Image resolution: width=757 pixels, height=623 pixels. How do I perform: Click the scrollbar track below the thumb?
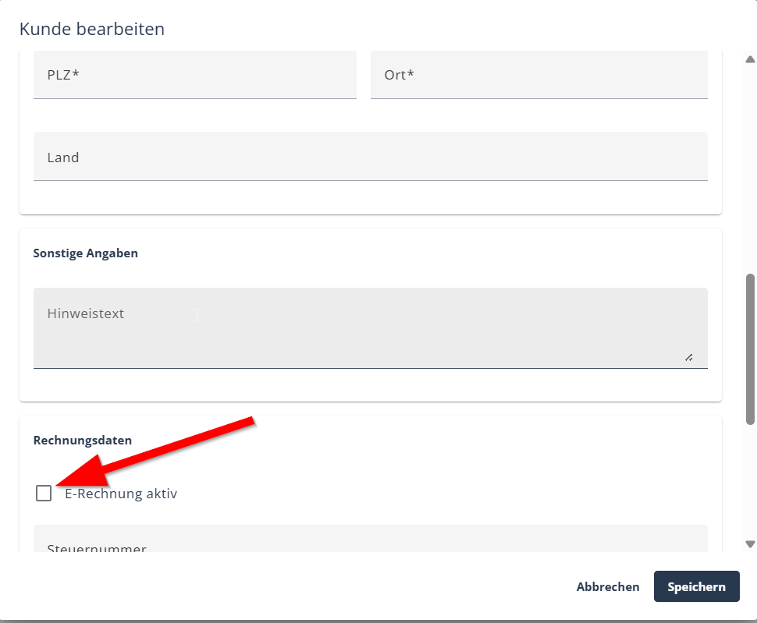[x=750, y=483]
